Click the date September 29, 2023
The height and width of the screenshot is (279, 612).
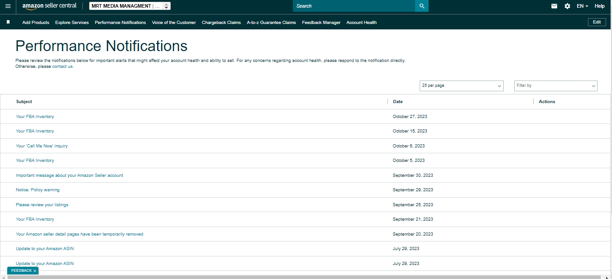[x=413, y=190]
